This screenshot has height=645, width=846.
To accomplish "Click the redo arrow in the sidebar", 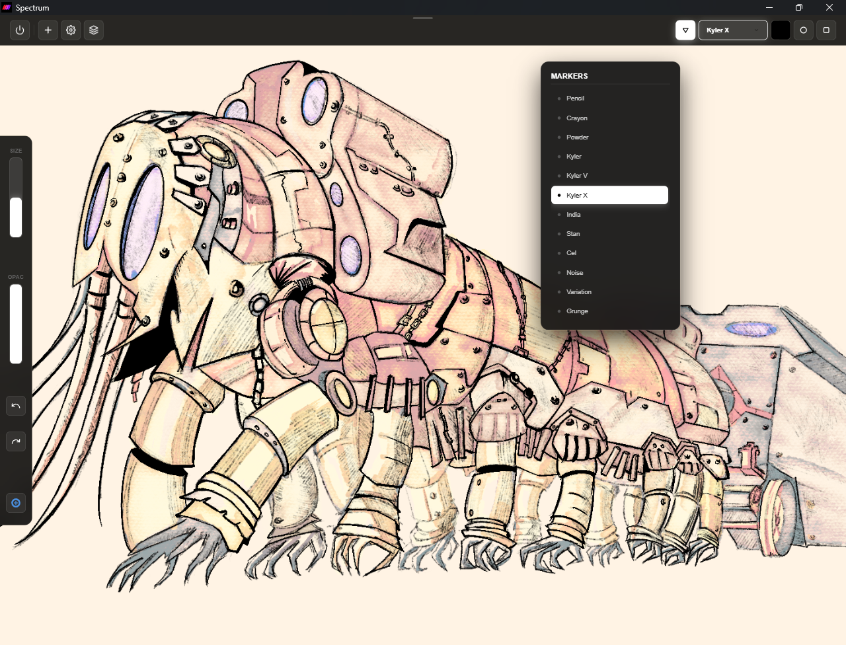I will point(16,441).
